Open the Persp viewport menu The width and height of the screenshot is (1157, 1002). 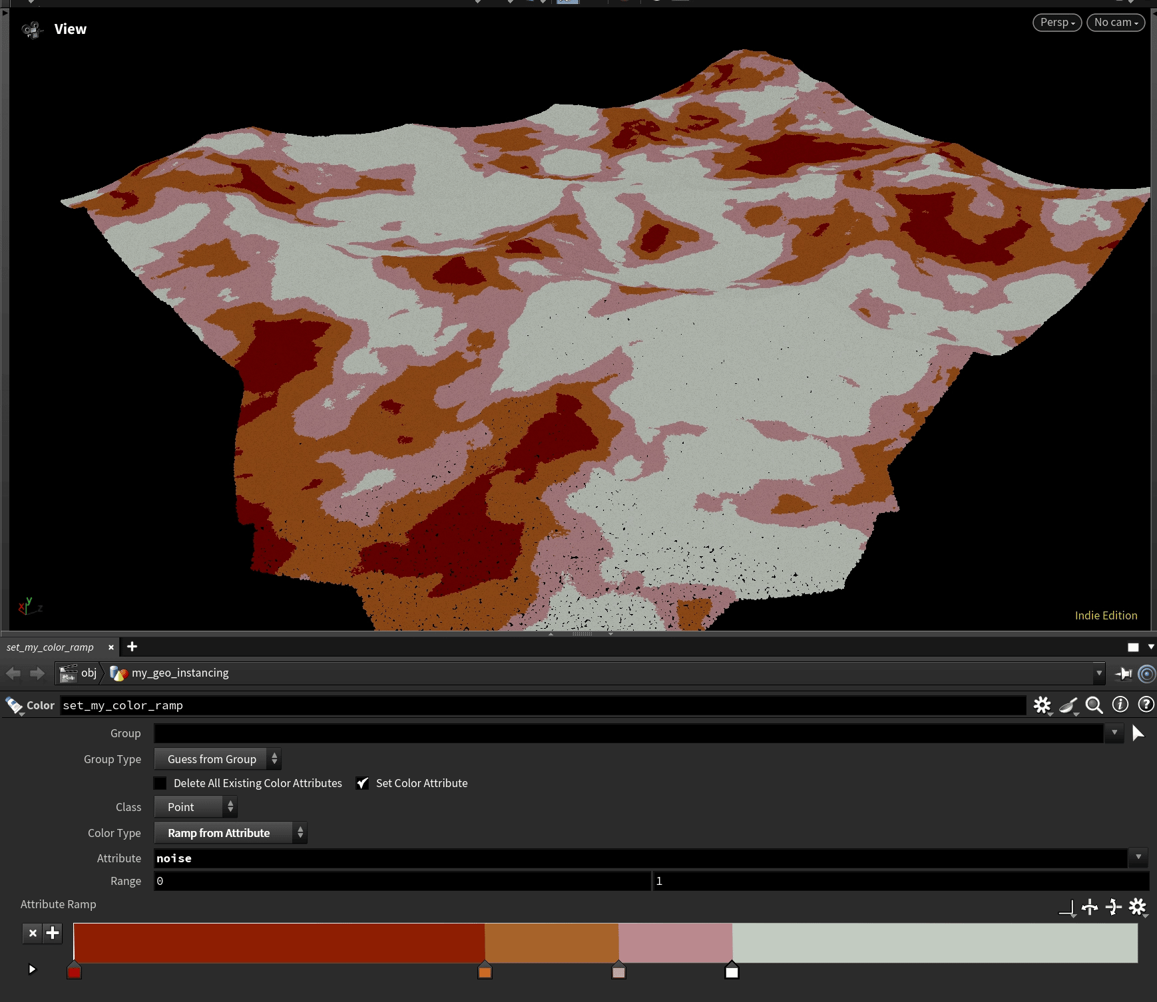[x=1056, y=23]
